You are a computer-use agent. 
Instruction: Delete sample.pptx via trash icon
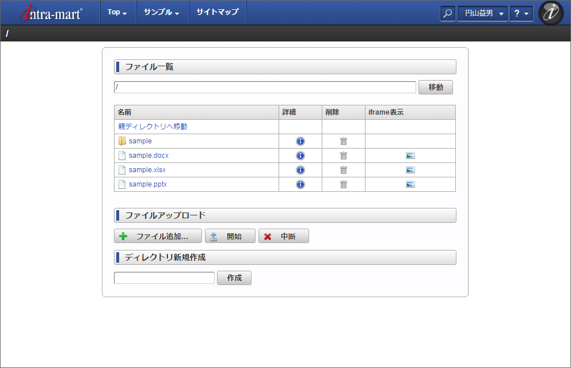pyautogui.click(x=344, y=184)
